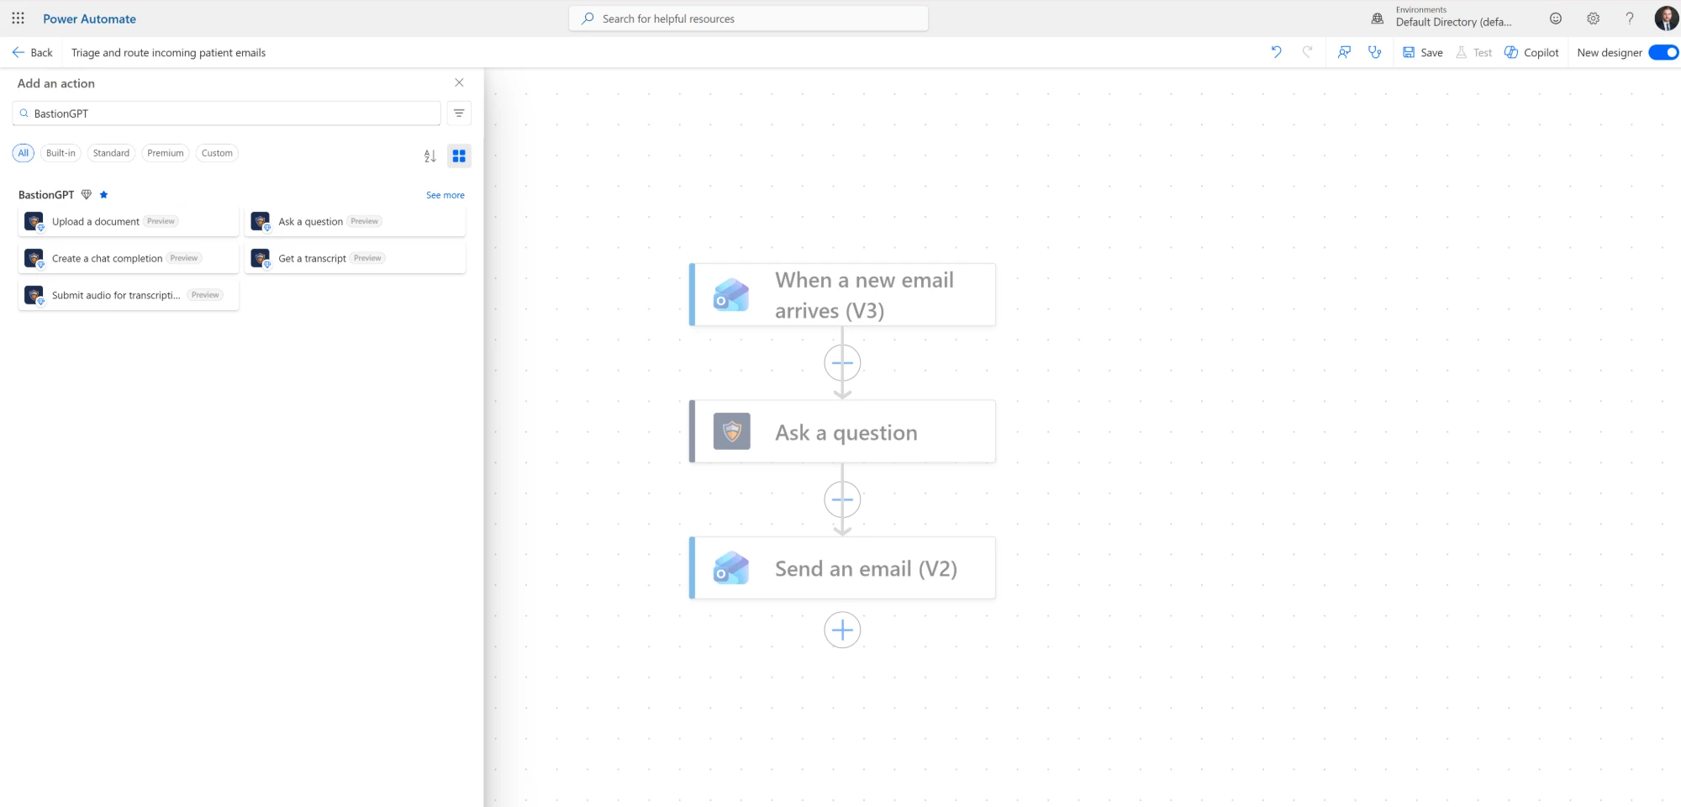Click the Ask a question list item icon
This screenshot has height=807, width=1681.
tap(261, 221)
